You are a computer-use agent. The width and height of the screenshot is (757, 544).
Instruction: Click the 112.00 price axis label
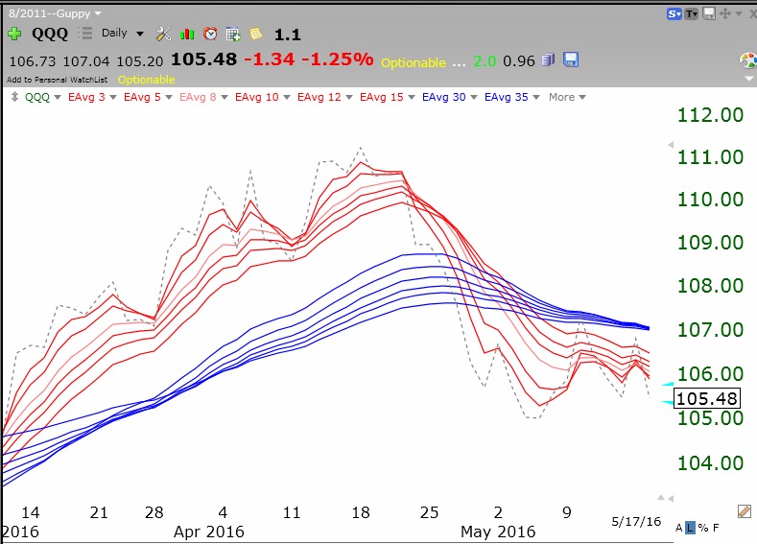[x=710, y=115]
